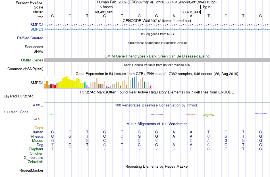Select the Zebrafish species row label
Image resolution: width=270 pixels, height=177 pixels.
[35, 162]
